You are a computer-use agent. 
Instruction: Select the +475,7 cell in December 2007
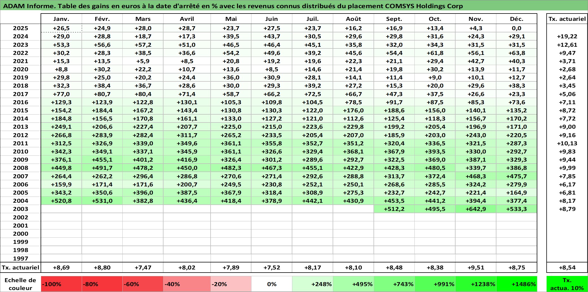click(516, 176)
